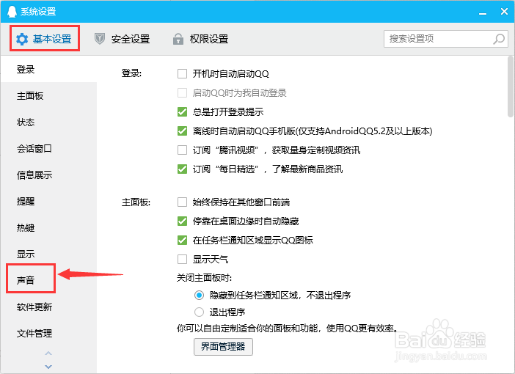Minimize the 系统设置 window
The image size is (515, 374).
coord(483,13)
